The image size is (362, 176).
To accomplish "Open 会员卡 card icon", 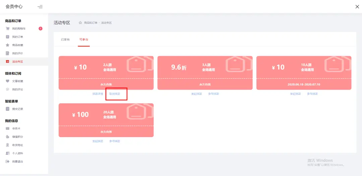I will point(7,129).
